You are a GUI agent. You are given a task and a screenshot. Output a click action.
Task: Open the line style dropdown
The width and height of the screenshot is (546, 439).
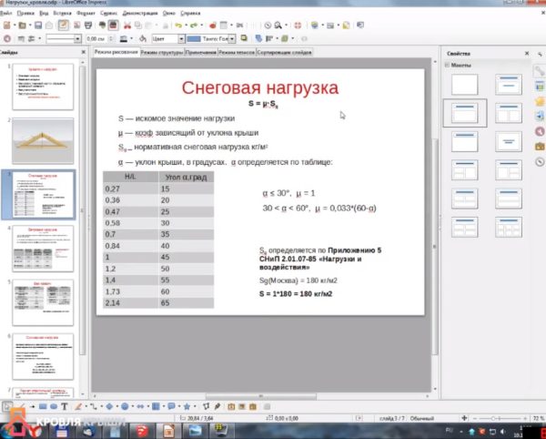77,38
